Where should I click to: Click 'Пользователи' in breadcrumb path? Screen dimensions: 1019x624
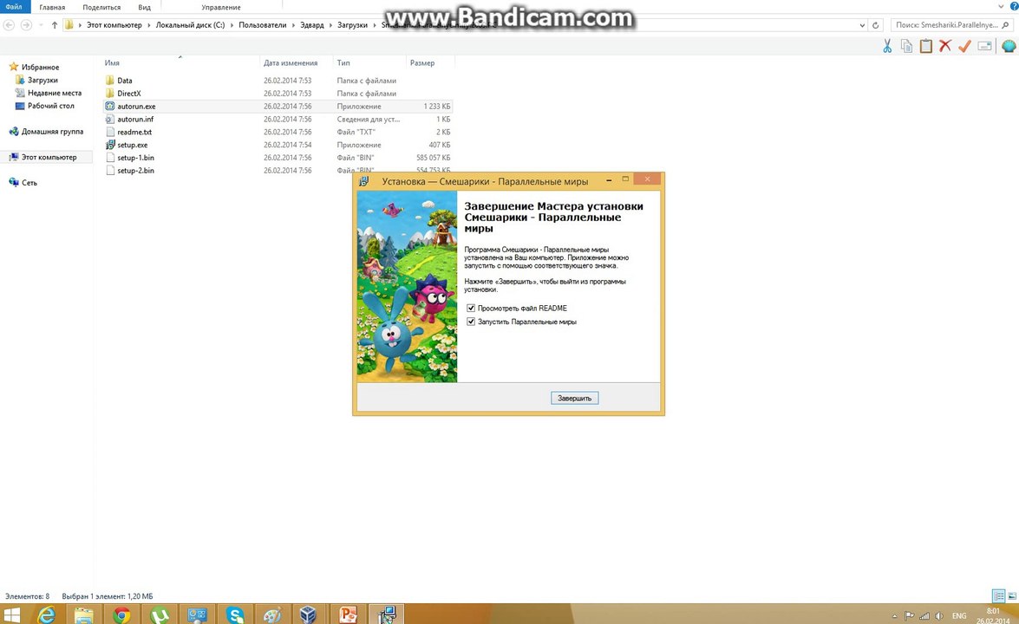[x=263, y=25]
